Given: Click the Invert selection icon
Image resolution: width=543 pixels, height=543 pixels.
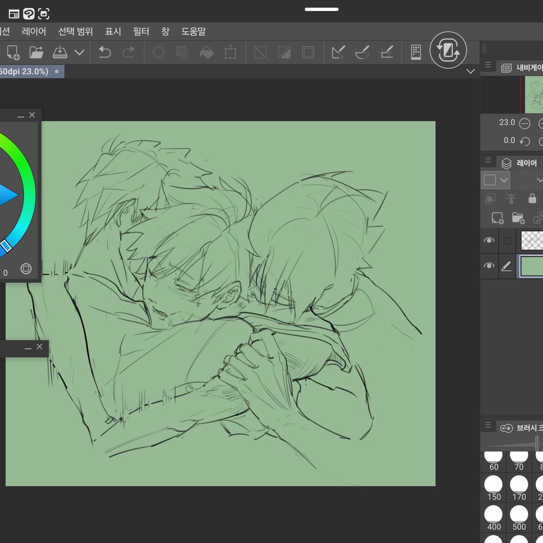Looking at the screenshot, I should pyautogui.click(x=284, y=52).
